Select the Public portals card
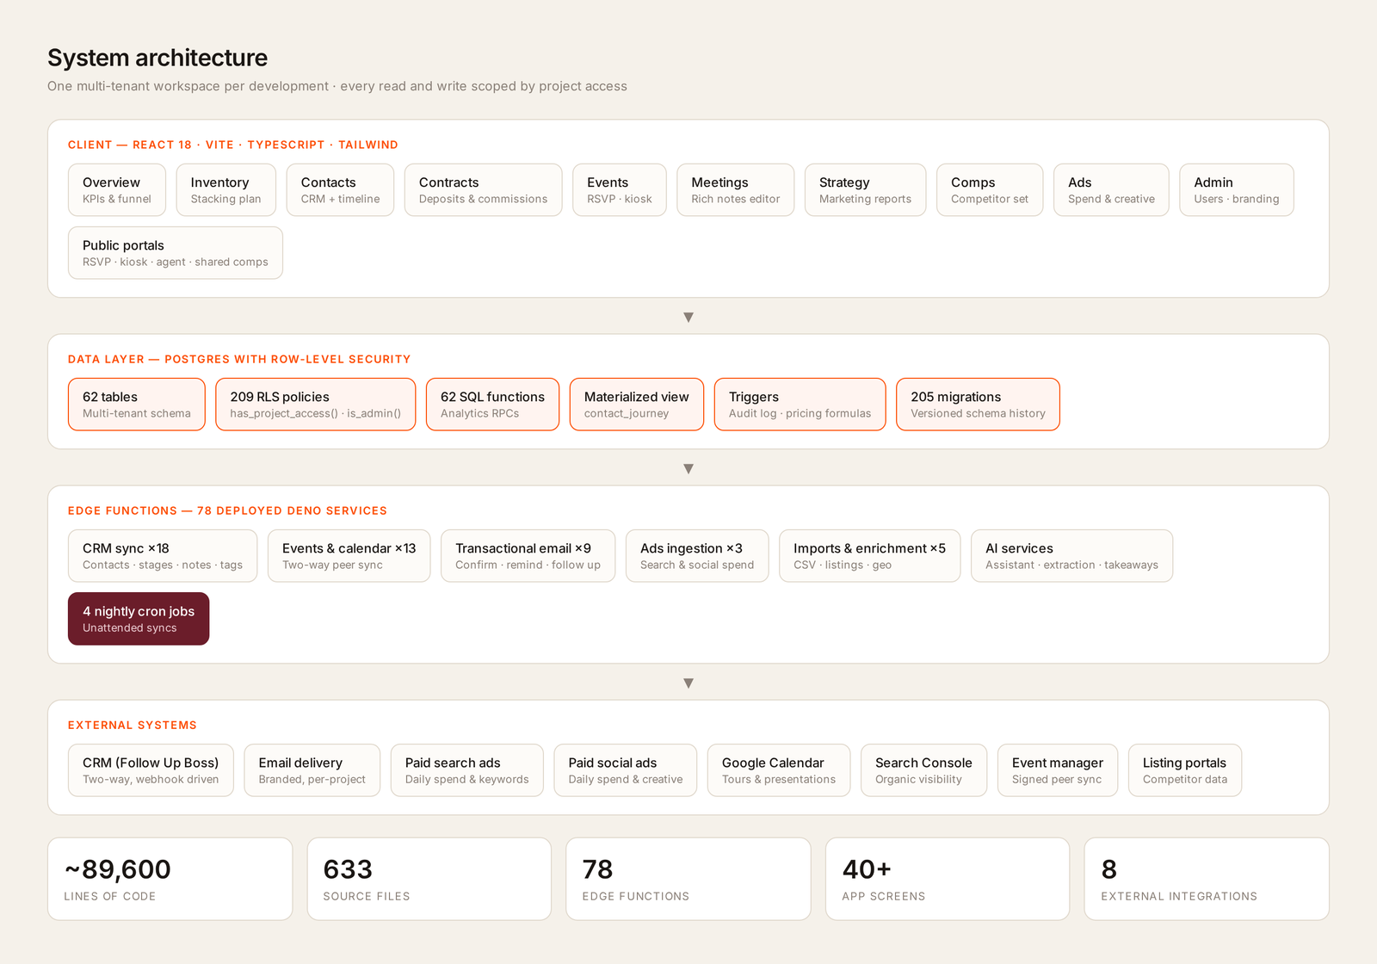Screen dimensions: 1377x964 tap(176, 253)
